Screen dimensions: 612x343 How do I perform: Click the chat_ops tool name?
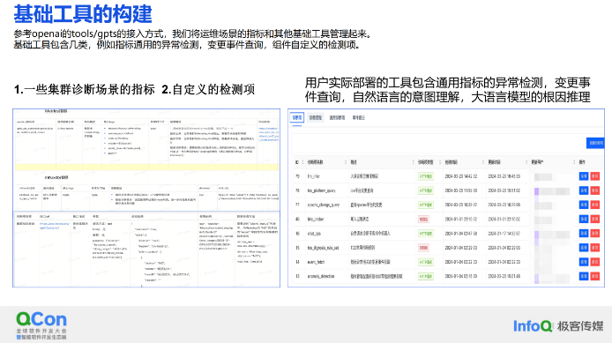point(314,234)
